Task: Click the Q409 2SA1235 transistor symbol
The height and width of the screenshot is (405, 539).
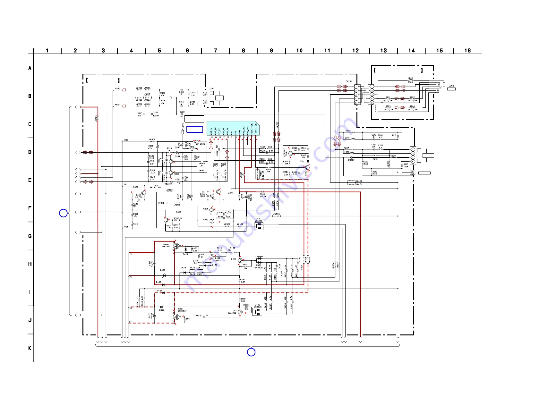Action: [x=212, y=256]
